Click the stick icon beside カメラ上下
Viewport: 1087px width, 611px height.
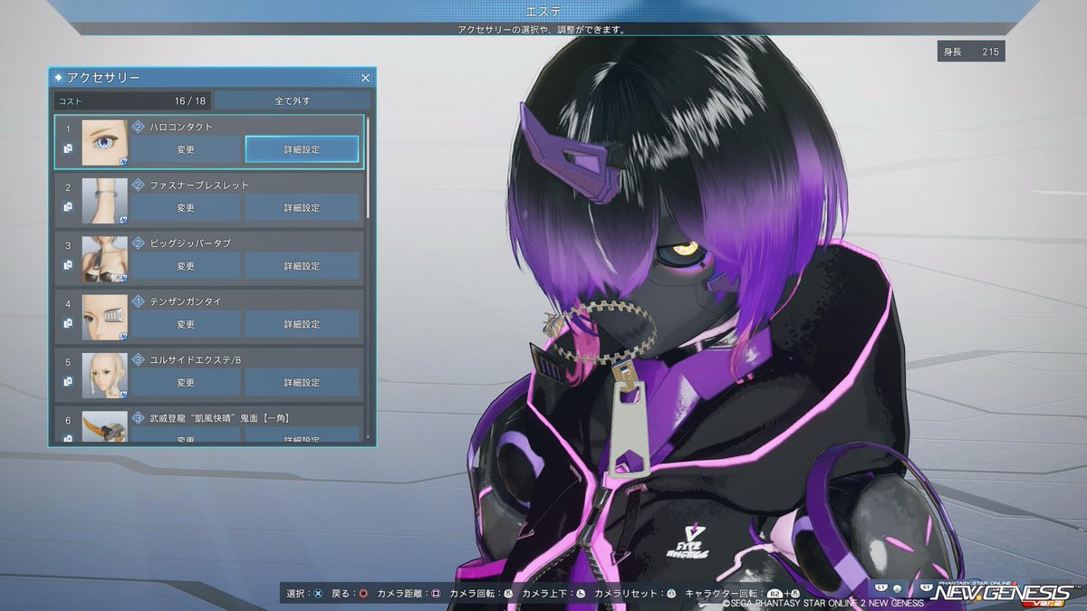[x=581, y=594]
